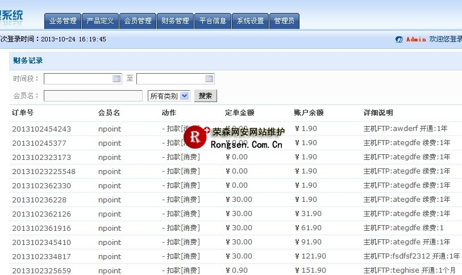Viewport: 462px width, 275px height.
Task: Go to the 会员管理 tab
Action: pos(138,21)
